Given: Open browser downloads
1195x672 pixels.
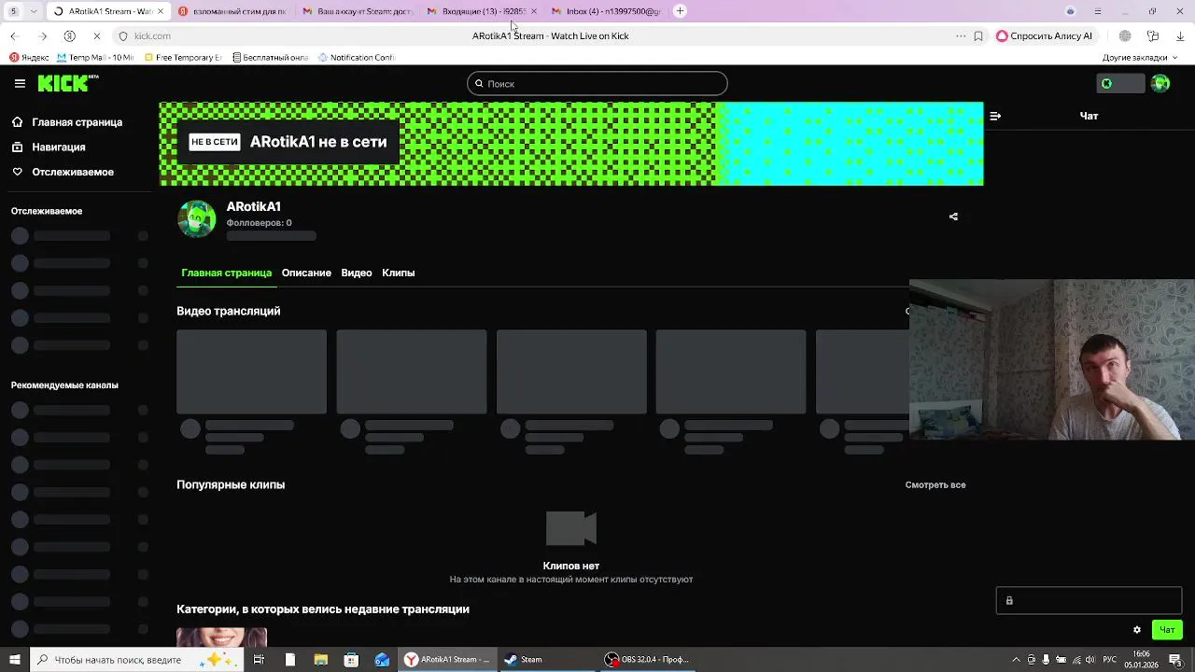Looking at the screenshot, I should point(1180,36).
